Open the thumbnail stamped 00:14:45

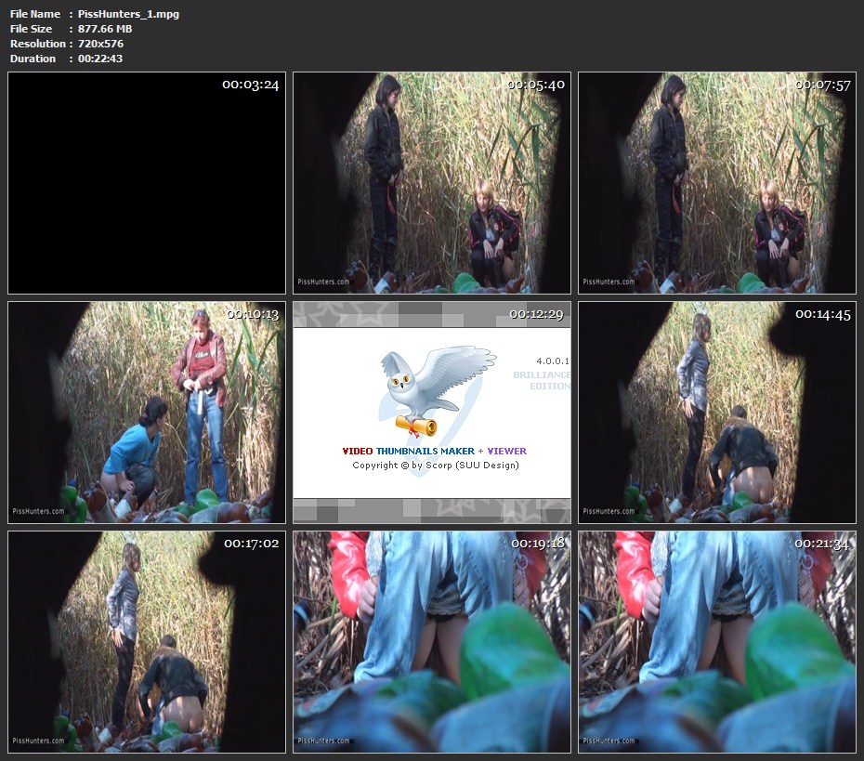coord(716,413)
